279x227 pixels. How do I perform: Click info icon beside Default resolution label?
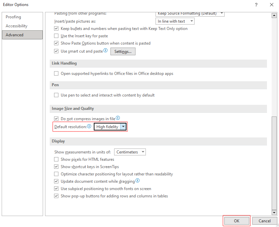click(x=89, y=126)
